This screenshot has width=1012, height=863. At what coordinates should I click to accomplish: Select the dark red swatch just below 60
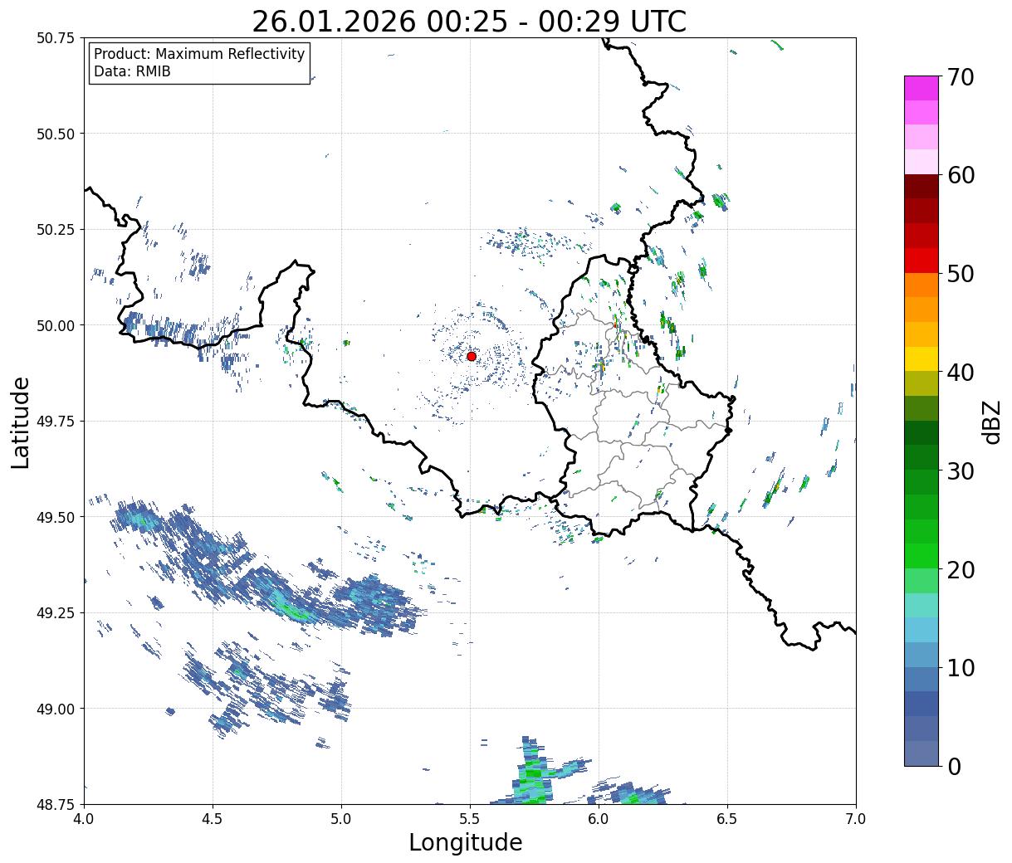coord(921,187)
